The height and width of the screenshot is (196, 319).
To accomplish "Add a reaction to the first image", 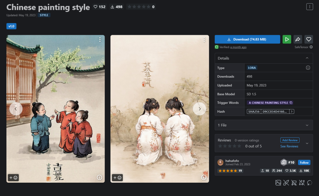I will click(13, 177).
